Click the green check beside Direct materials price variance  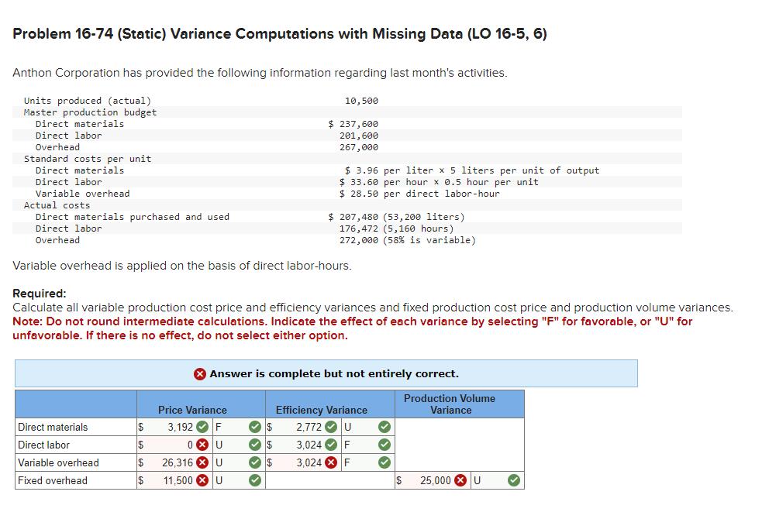point(202,427)
